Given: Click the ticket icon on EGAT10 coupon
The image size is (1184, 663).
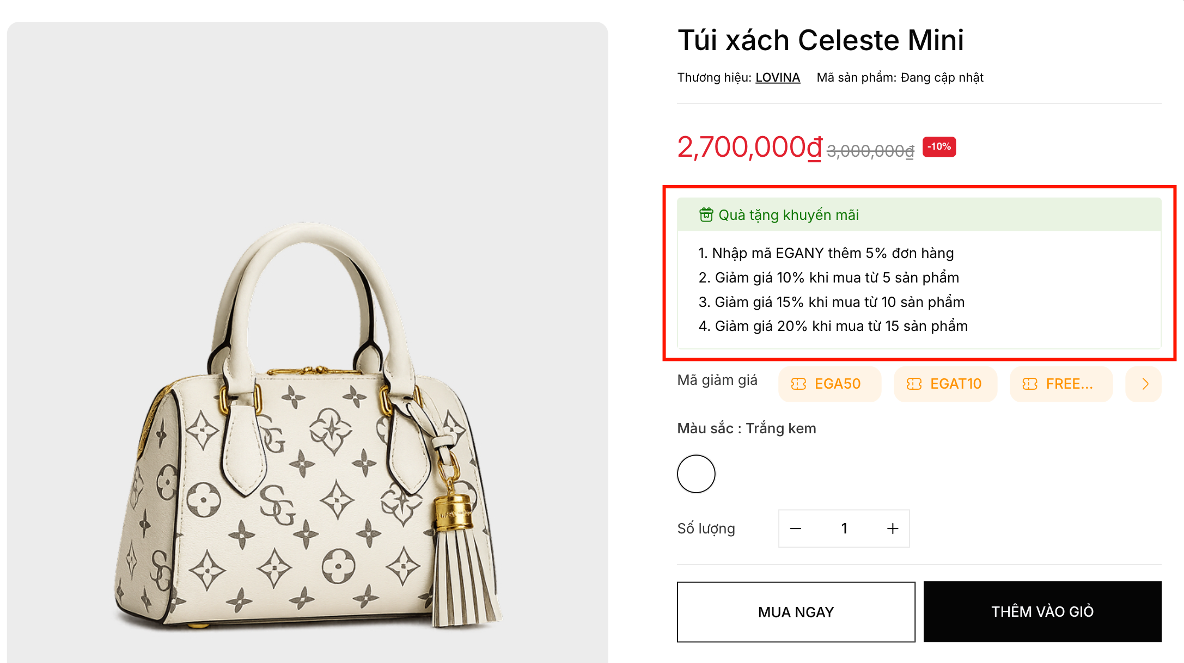Looking at the screenshot, I should 914,384.
